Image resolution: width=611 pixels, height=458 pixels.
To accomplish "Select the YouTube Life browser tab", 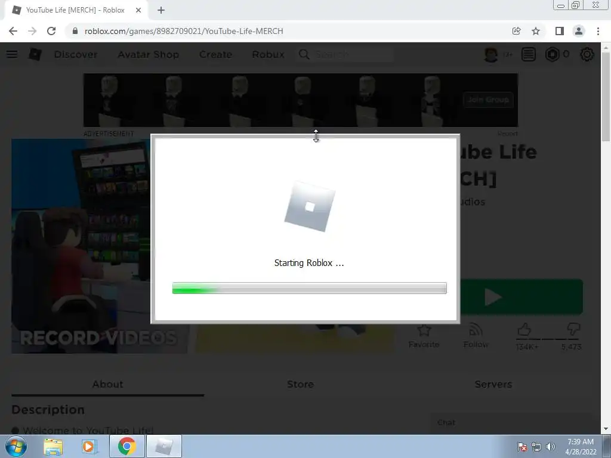I will pyautogui.click(x=76, y=10).
